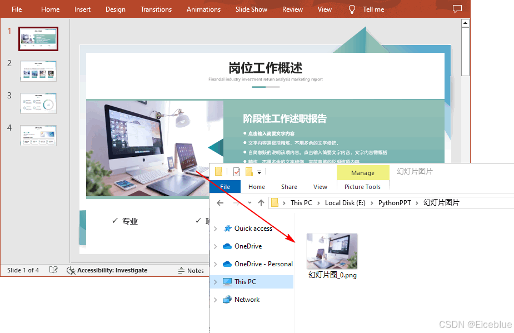The width and height of the screenshot is (514, 333).
Task: Open the PowerPoint File menu
Action: [17, 9]
